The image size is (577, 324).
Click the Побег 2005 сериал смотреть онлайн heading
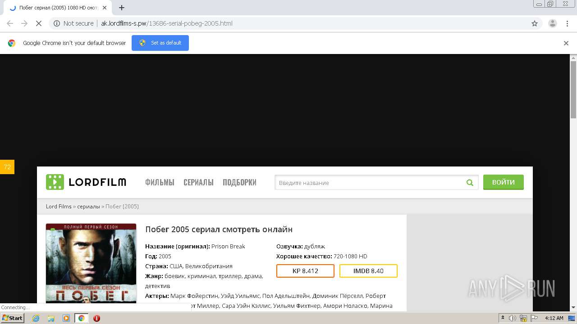point(219,229)
